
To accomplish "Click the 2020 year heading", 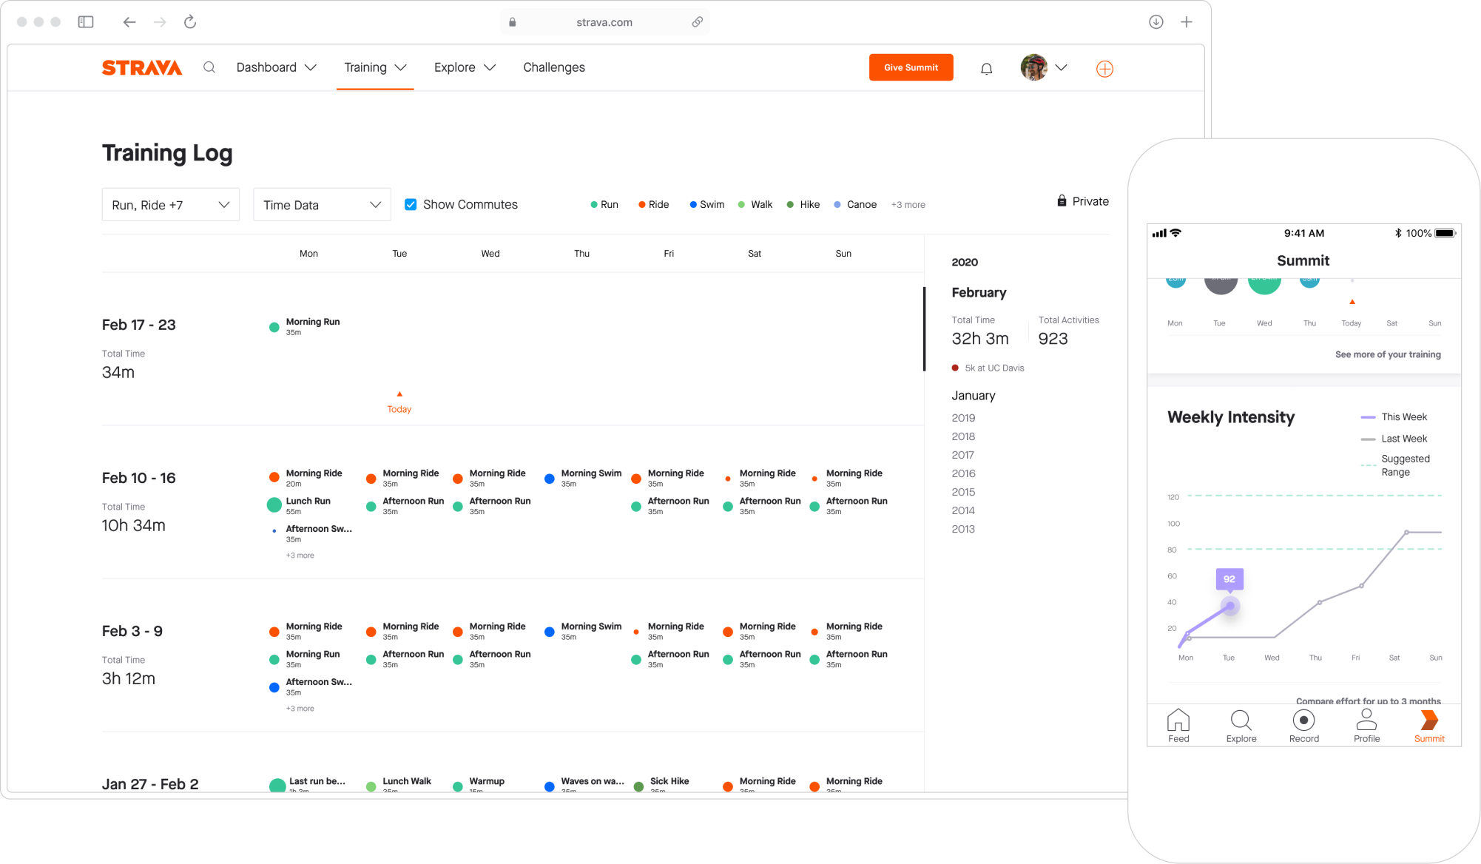I will pos(965,262).
